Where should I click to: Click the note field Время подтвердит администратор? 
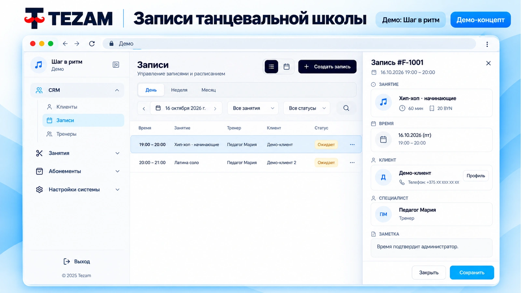coord(431,248)
